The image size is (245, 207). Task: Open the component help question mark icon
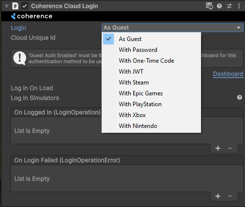pyautogui.click(x=219, y=6)
